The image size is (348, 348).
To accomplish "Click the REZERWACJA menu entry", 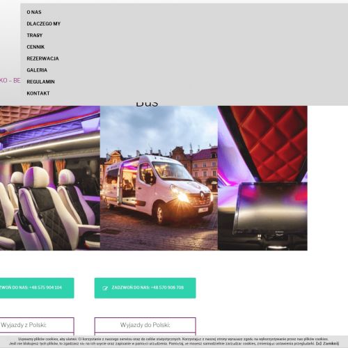I will [42, 58].
